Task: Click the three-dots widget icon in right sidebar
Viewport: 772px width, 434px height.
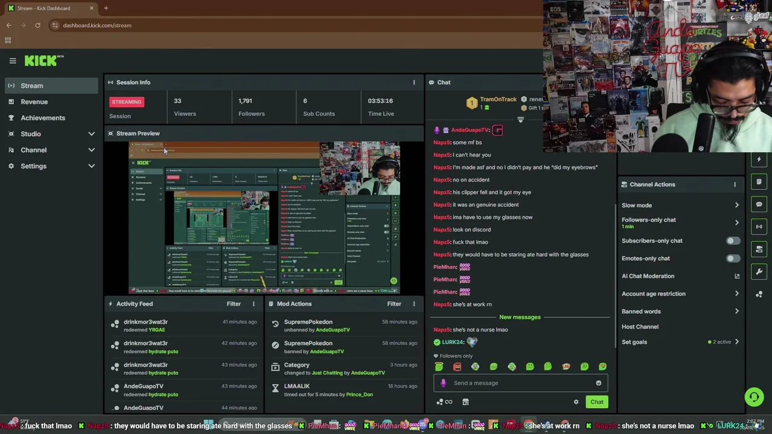Action: (759, 294)
